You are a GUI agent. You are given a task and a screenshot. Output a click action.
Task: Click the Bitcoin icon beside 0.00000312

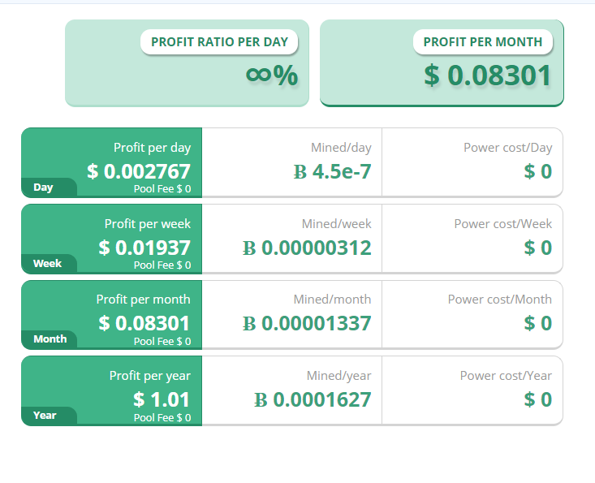pos(249,248)
